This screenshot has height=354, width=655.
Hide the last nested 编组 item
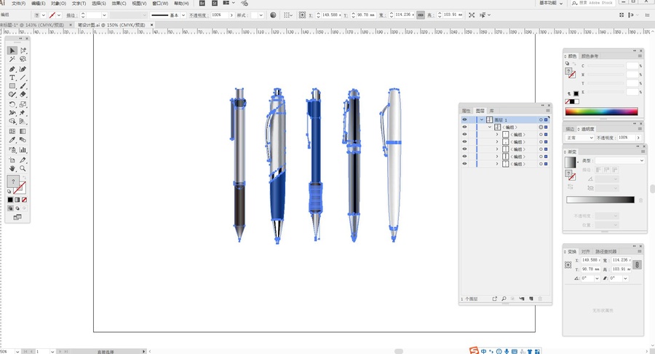click(464, 164)
